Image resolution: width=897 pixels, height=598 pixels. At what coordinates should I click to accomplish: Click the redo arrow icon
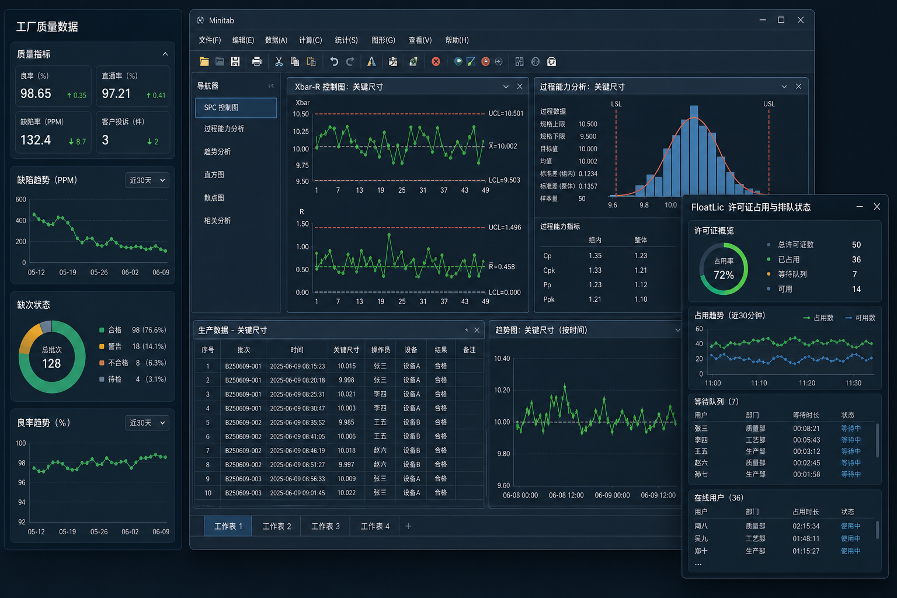350,61
